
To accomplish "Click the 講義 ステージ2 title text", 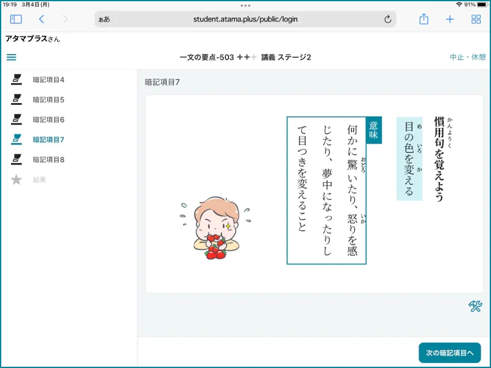I will [286, 57].
